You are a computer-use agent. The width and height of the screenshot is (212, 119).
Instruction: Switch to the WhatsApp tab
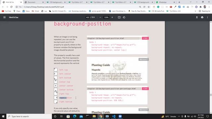[x=165, y=2]
